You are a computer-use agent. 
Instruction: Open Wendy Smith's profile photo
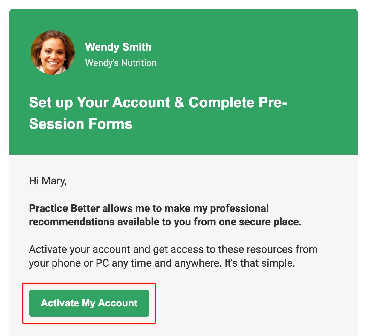click(53, 53)
